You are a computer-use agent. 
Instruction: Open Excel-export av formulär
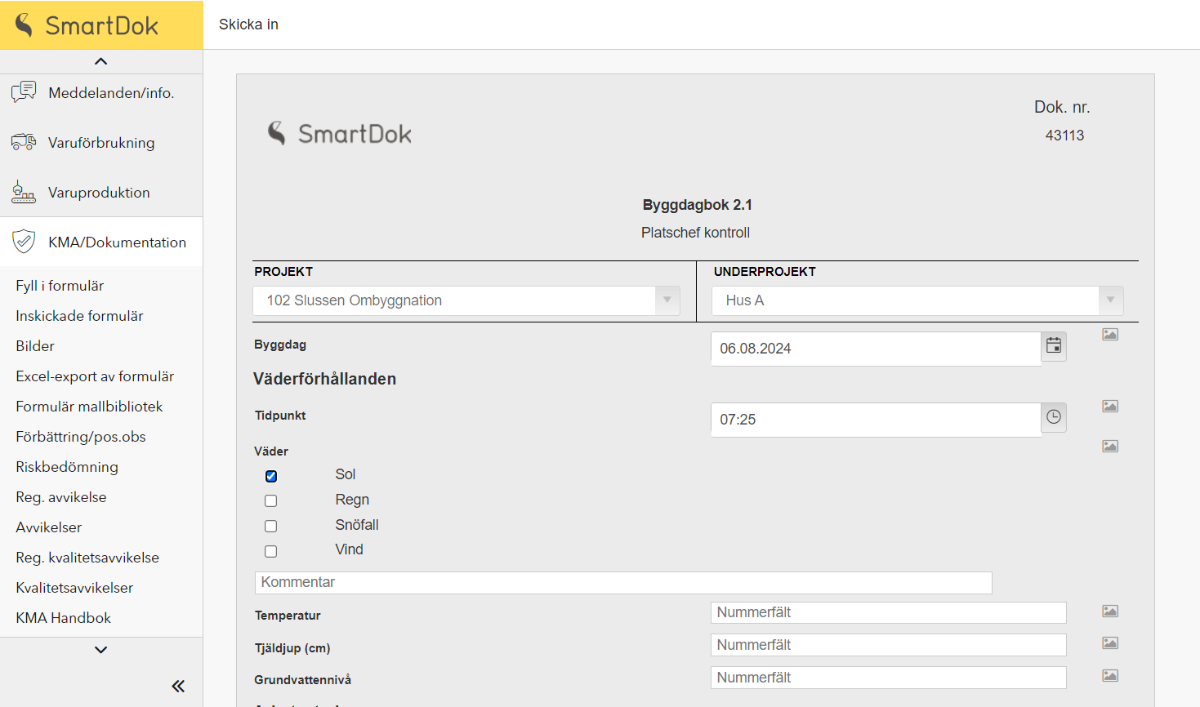[x=95, y=376]
